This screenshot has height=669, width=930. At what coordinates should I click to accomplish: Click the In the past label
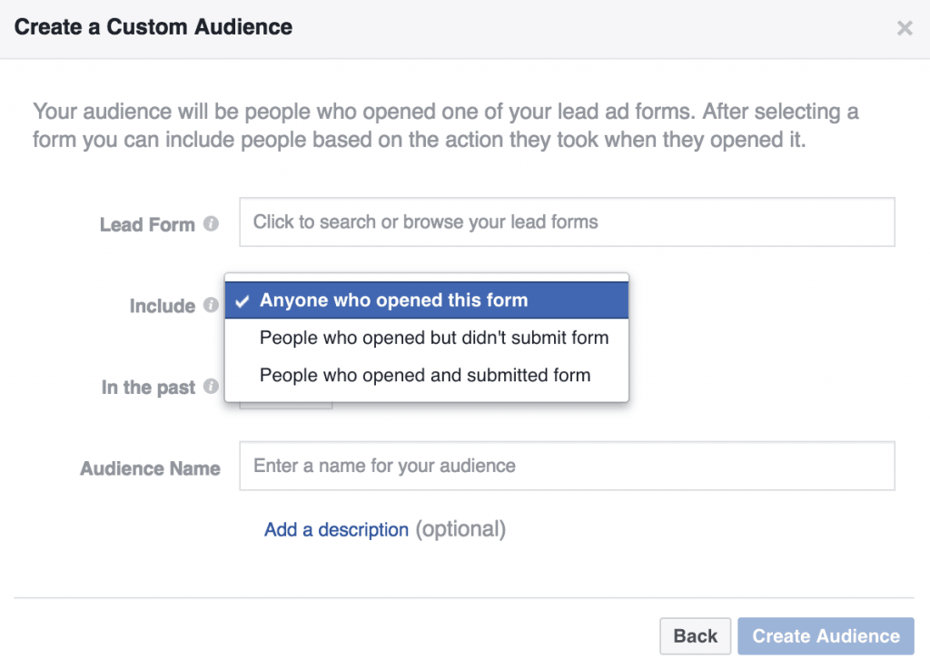pos(148,387)
